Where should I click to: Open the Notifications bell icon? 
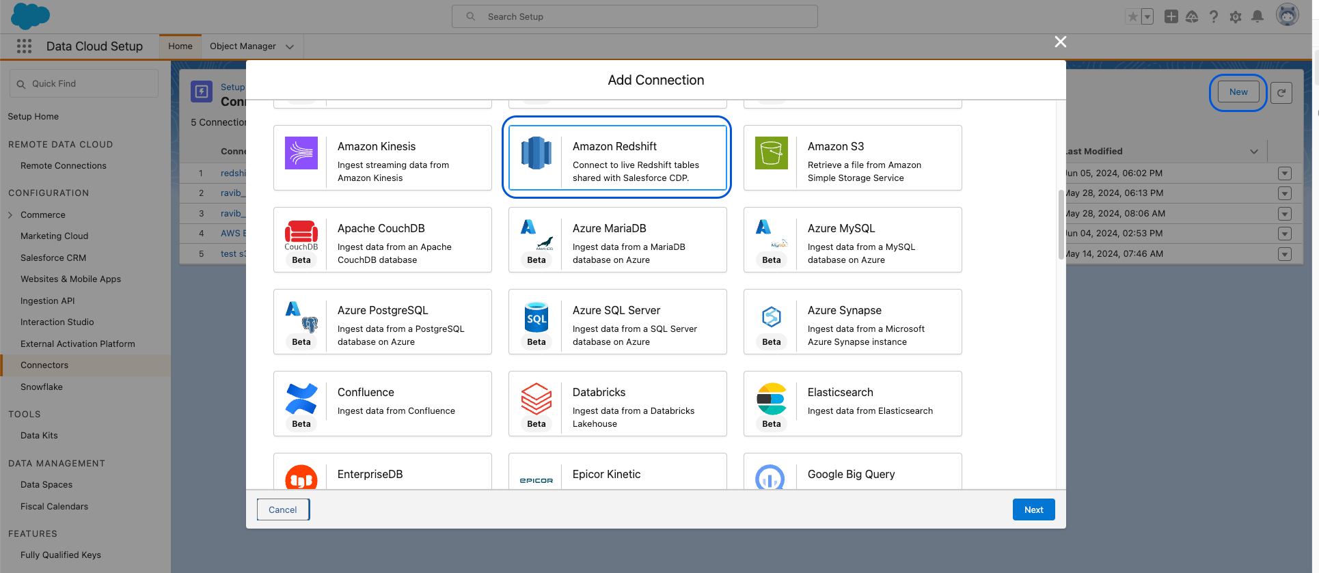point(1257,16)
